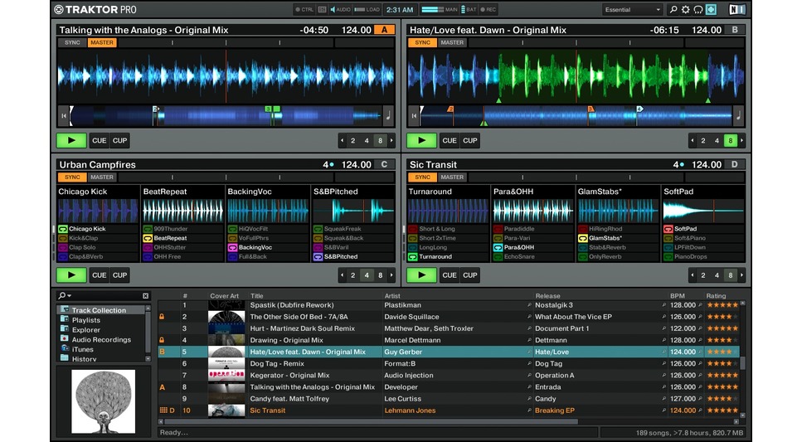Image resolution: width=802 pixels, height=442 pixels.
Task: Click the lock icon on Drawing row
Action: point(162,340)
